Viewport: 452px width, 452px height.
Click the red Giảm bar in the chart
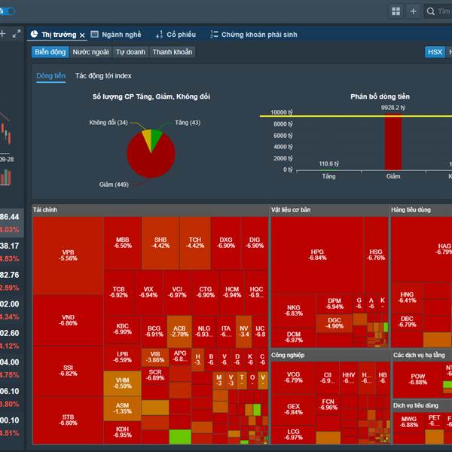click(393, 142)
